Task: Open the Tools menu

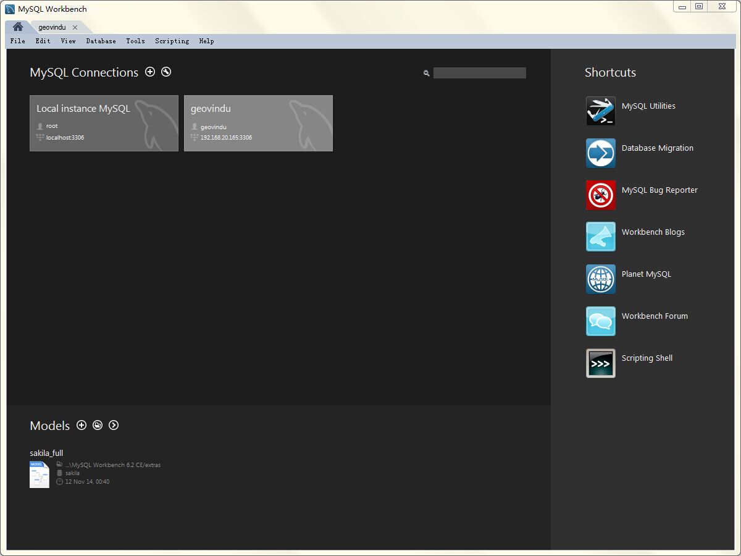Action: click(135, 41)
